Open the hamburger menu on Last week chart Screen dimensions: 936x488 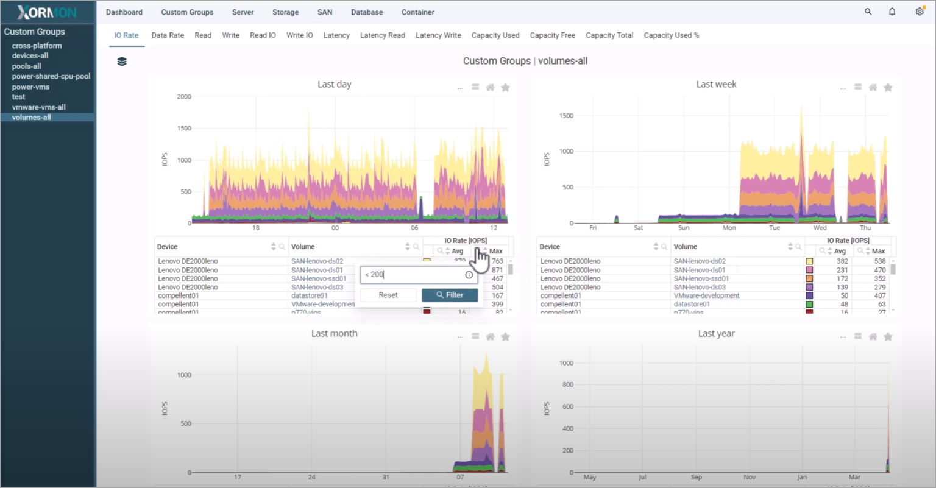coord(858,87)
